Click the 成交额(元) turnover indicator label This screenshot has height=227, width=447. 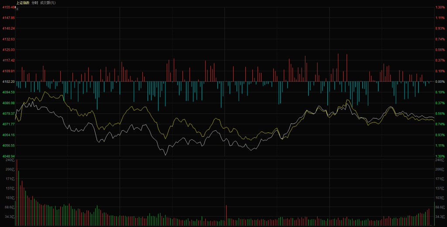point(48,3)
